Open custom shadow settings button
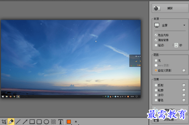The image size is (189, 125). coord(184,71)
